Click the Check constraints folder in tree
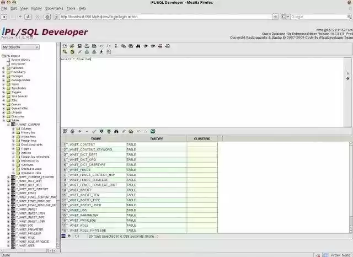The width and height of the screenshot is (353, 257). 31,144
